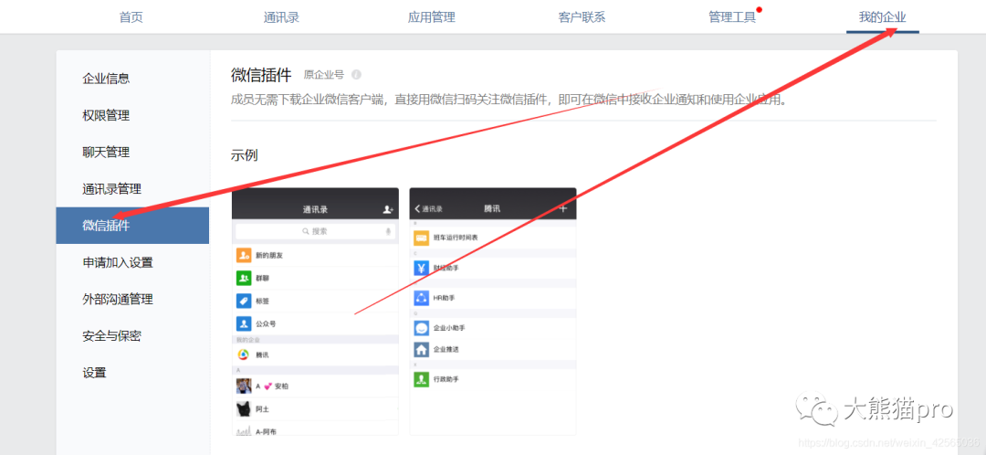
Task: Open 企业信息 in the sidebar
Action: (x=106, y=79)
